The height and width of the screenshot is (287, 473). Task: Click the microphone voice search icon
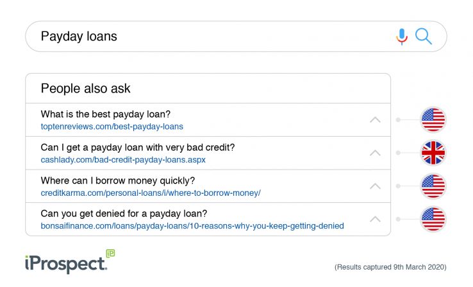[402, 37]
